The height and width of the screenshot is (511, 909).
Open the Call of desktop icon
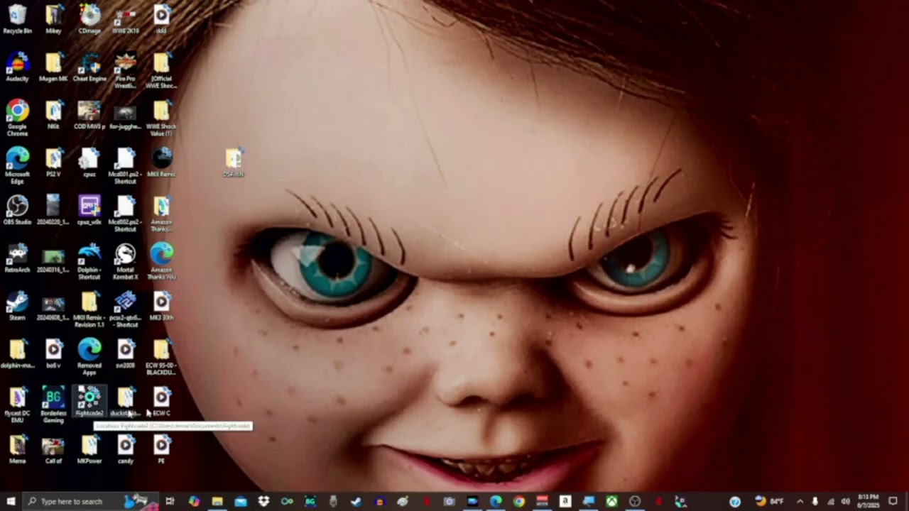[x=53, y=449]
